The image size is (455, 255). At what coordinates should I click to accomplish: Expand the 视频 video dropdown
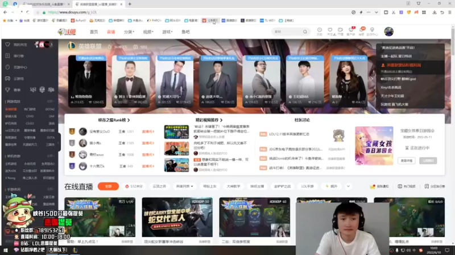pos(148,32)
